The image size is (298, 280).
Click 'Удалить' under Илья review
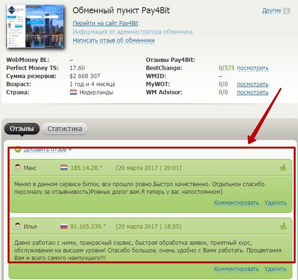pos(276,269)
